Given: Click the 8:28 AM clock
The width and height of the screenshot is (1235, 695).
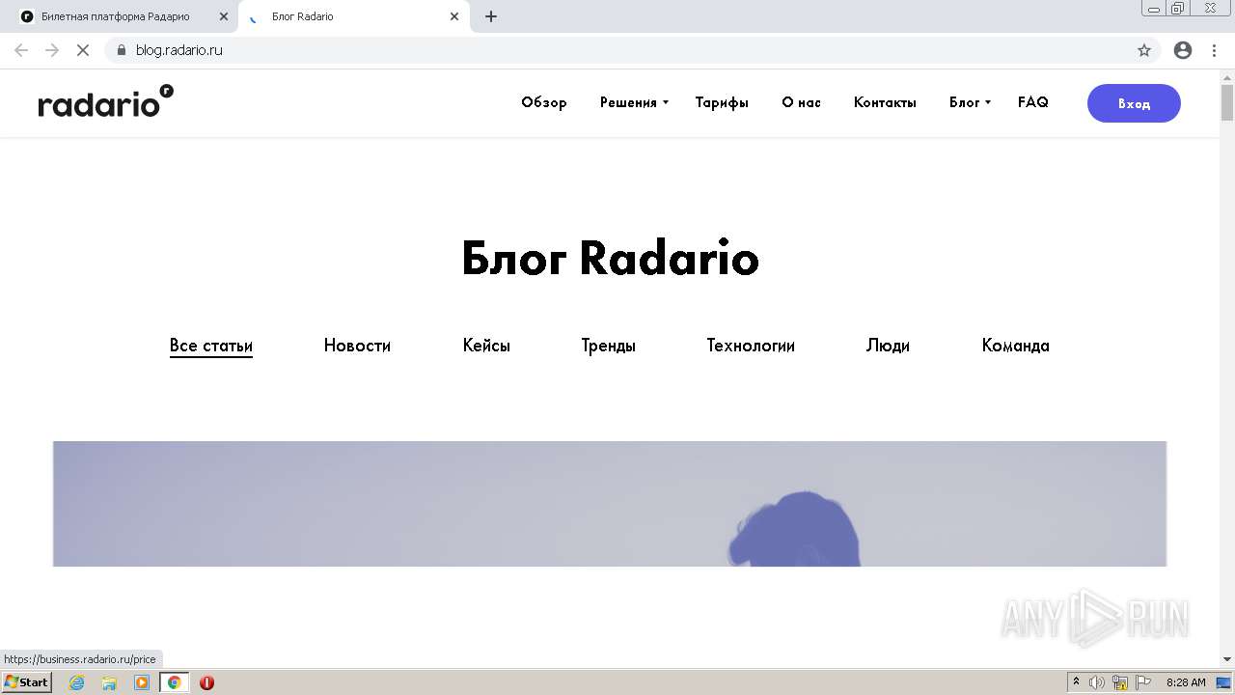Looking at the screenshot, I should click(1186, 682).
